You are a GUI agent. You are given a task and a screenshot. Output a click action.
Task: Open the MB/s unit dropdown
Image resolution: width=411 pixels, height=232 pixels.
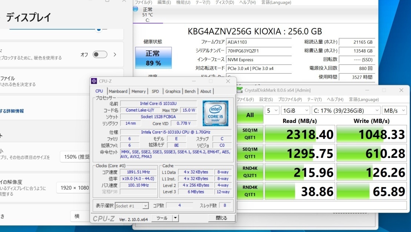tap(394, 110)
